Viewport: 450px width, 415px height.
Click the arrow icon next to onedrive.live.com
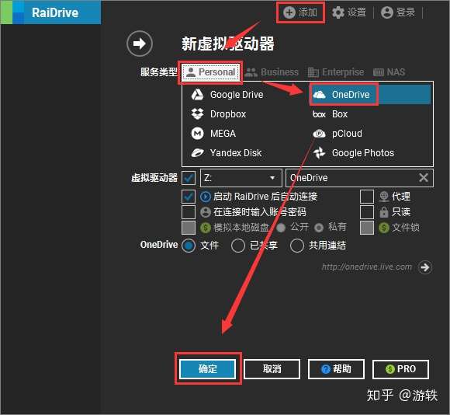click(425, 267)
